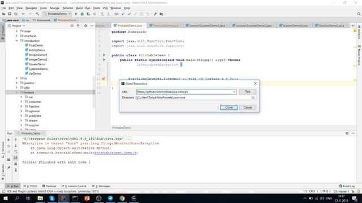The image size is (362, 203).
Task: Rerun PrintableDemo in Run panel
Action: [9, 140]
